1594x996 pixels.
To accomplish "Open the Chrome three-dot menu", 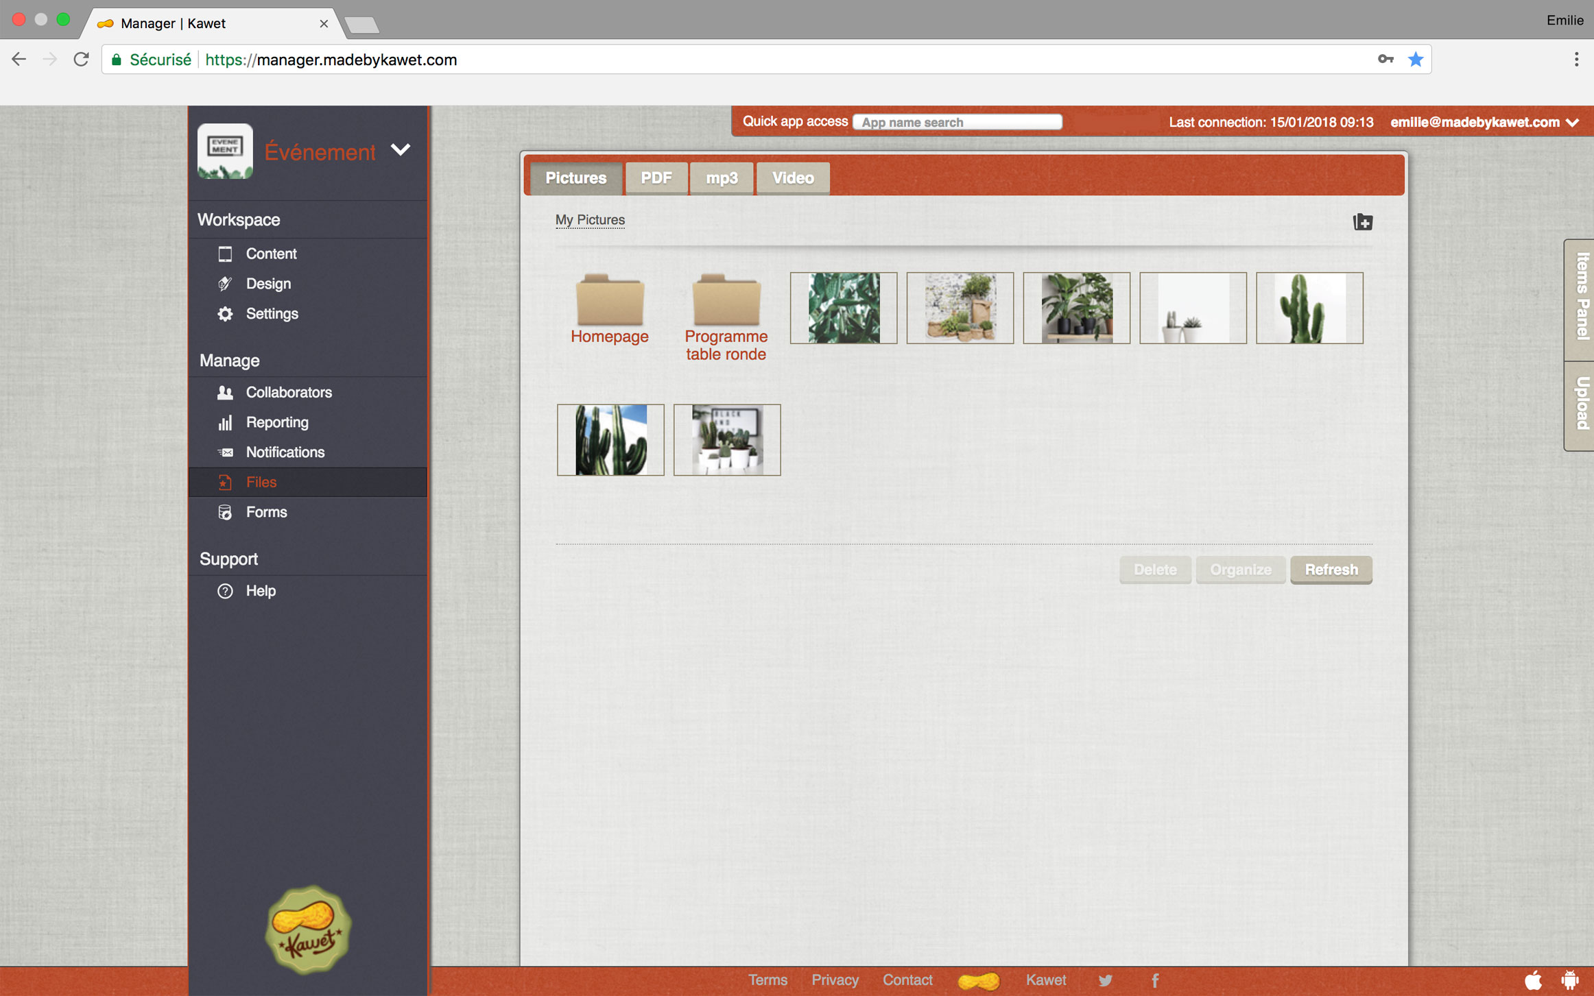I will pyautogui.click(x=1576, y=60).
